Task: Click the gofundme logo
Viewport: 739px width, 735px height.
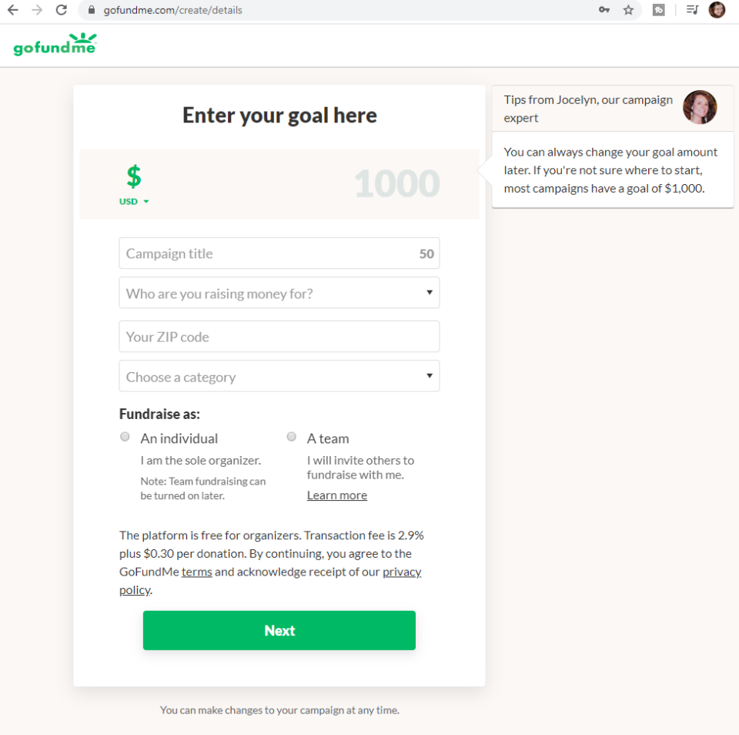Action: point(54,44)
